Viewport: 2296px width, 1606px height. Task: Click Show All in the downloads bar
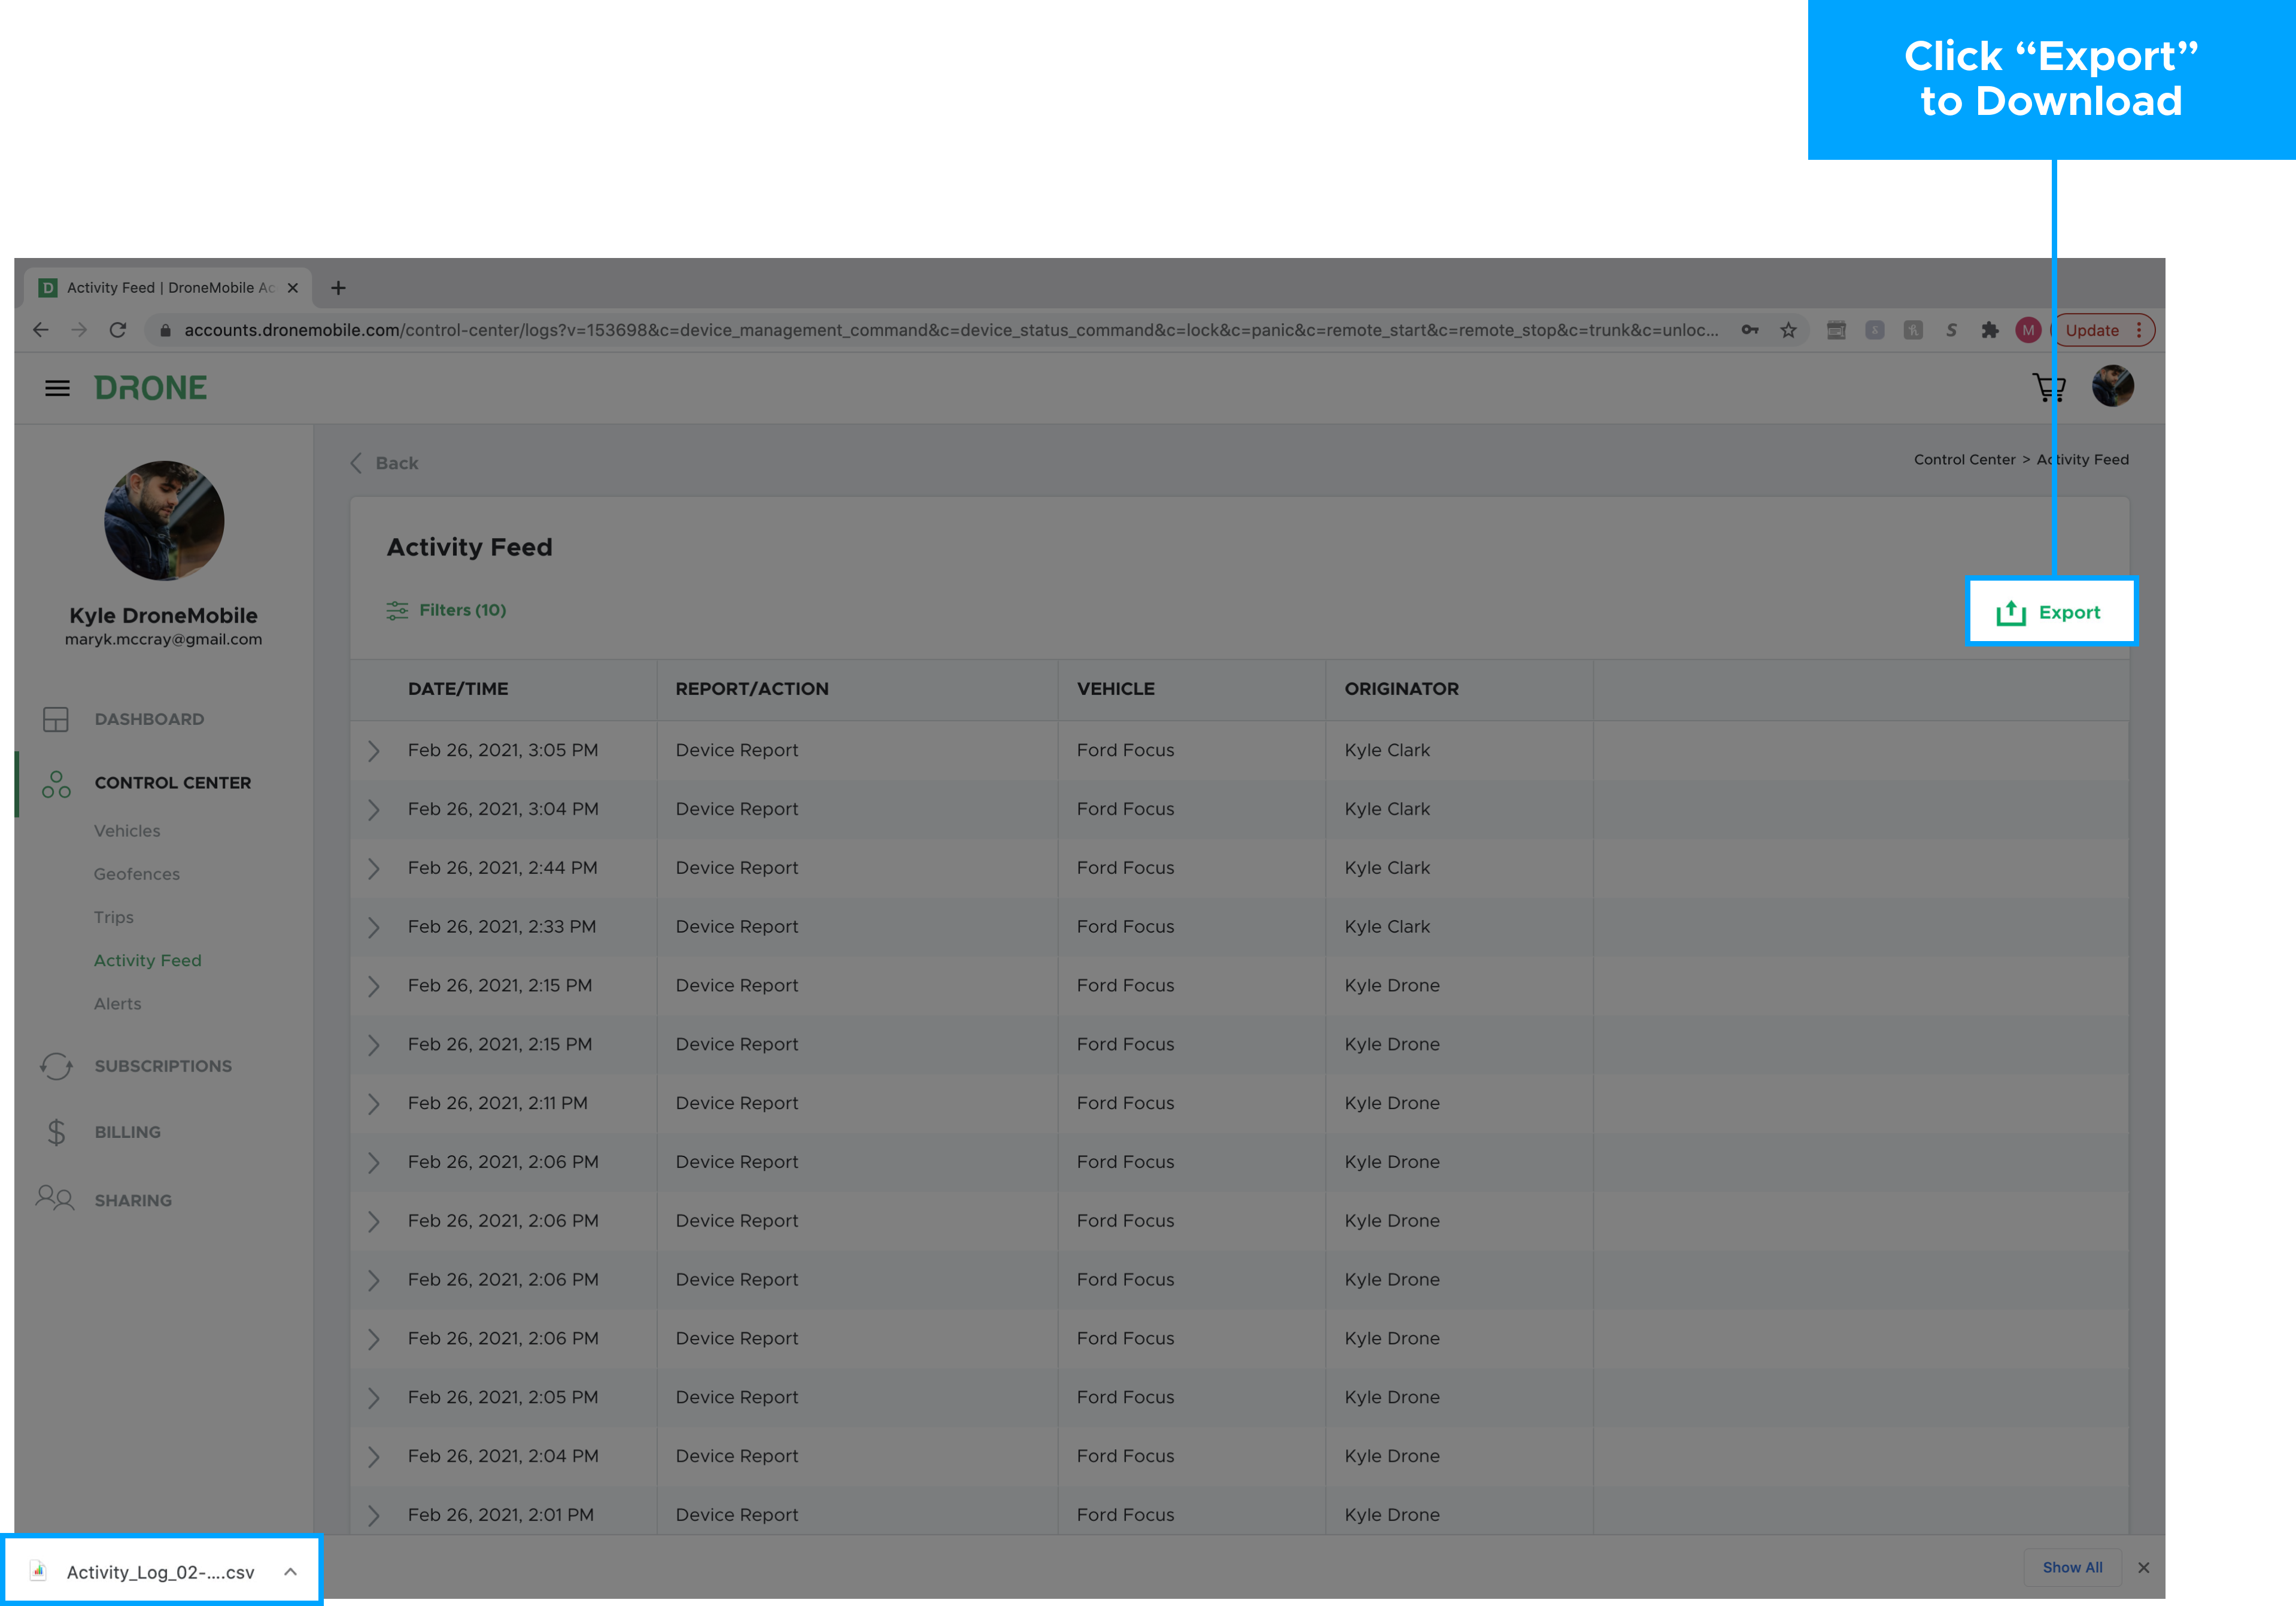(x=2072, y=1567)
